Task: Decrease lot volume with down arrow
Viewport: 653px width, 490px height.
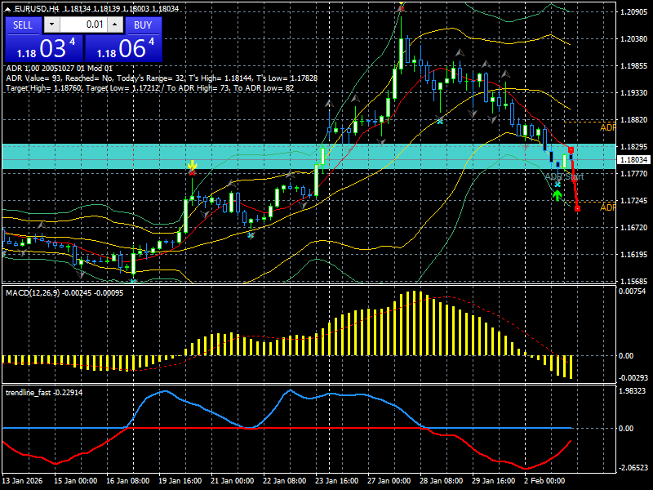Action: (x=51, y=24)
